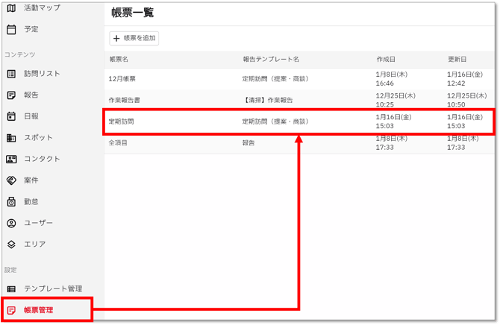
Task: Click the スポット building icon
Action: (x=11, y=138)
